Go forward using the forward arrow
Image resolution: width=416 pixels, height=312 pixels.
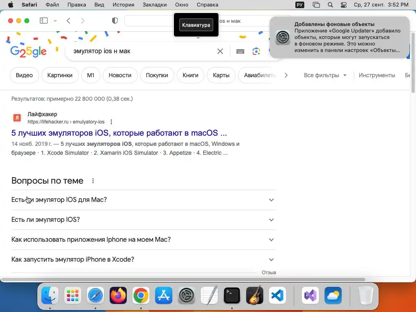83,21
